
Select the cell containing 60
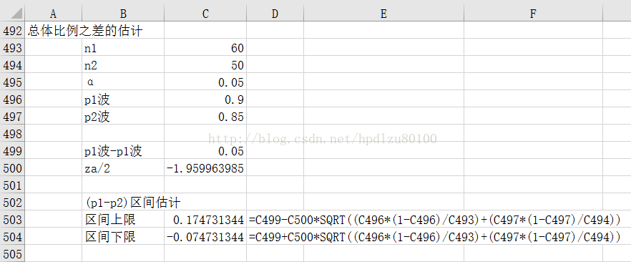click(x=205, y=48)
